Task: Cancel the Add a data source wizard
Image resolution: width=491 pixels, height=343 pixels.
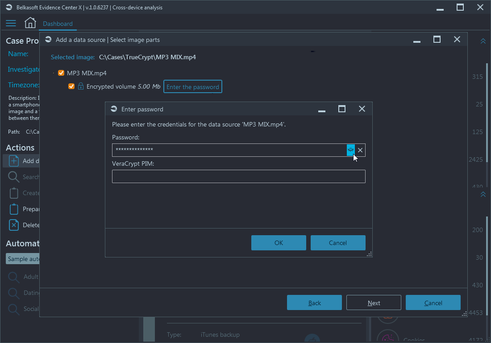Action: coord(433,303)
